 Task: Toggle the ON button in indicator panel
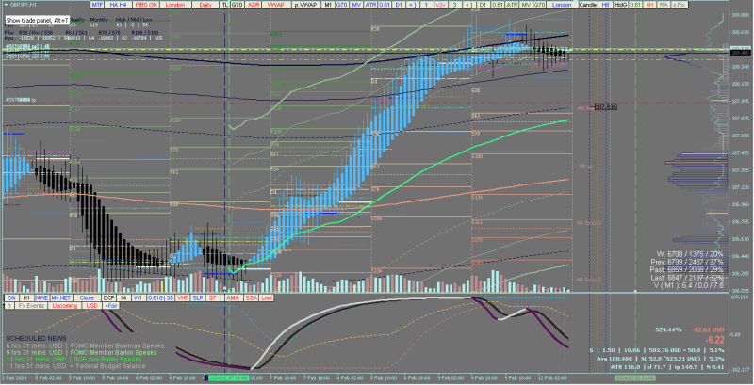(11, 298)
